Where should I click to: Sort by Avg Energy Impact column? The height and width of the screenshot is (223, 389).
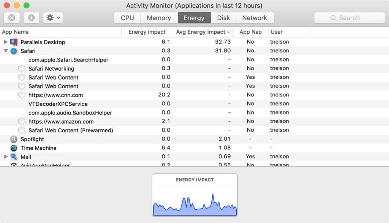[x=203, y=32]
